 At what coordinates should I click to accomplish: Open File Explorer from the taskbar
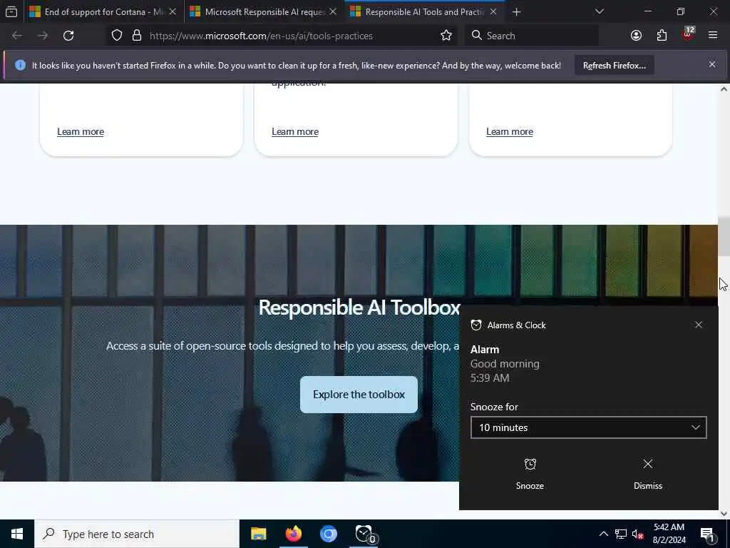[258, 534]
